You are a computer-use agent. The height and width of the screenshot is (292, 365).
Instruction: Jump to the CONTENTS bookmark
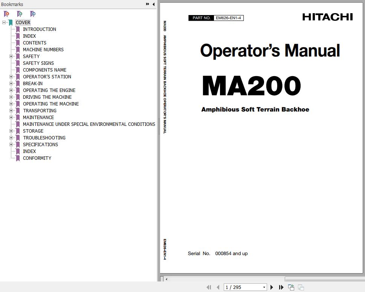(x=34, y=43)
